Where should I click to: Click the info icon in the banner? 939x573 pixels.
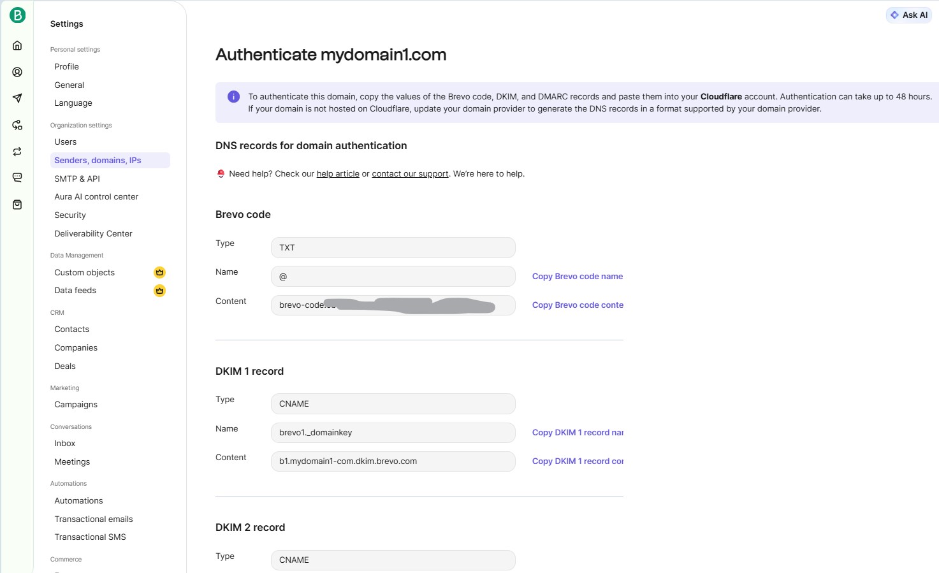pos(234,97)
